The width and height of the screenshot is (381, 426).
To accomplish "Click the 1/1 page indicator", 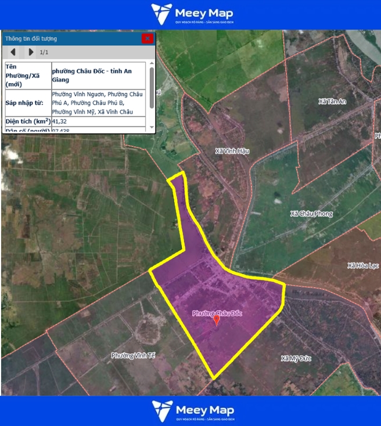I will [44, 52].
